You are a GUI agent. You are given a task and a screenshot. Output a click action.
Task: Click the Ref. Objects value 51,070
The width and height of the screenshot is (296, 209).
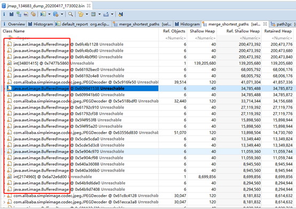pos(180,133)
